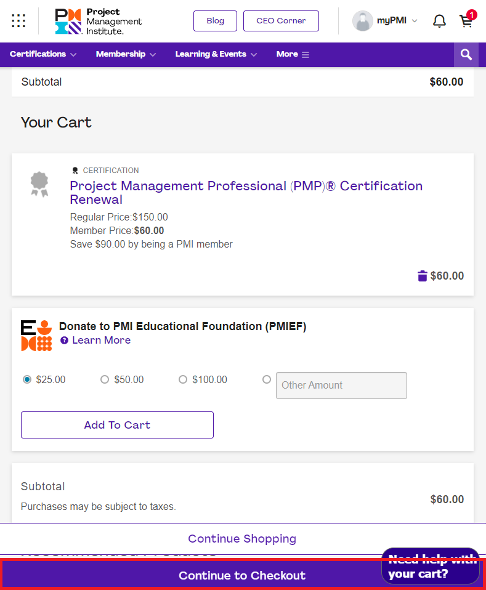Open the apps grid menu icon
Viewport: 486px width, 590px height.
pos(18,21)
